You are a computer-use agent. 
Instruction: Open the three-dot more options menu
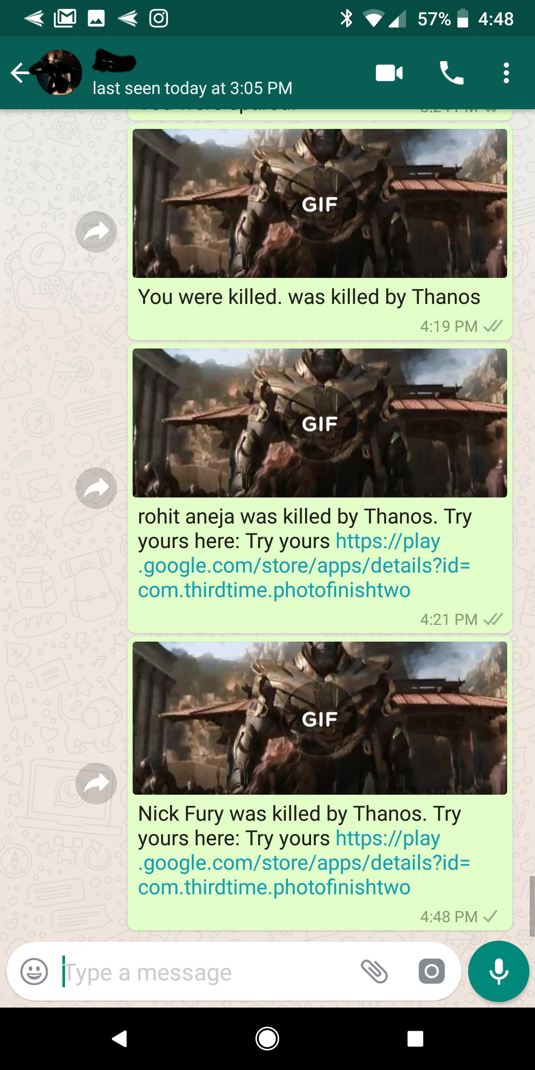[x=506, y=73]
